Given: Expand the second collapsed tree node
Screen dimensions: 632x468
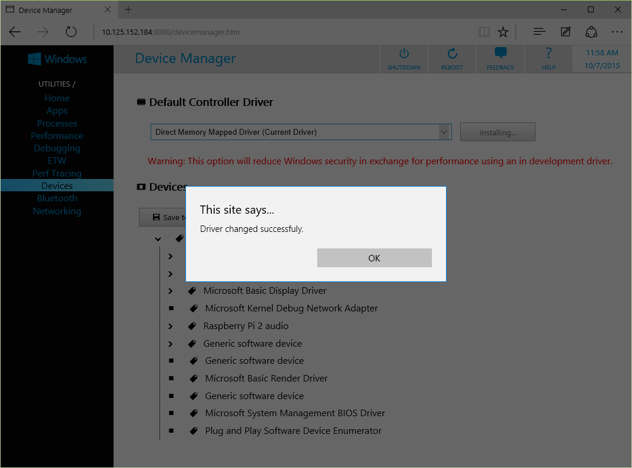Looking at the screenshot, I should 171,274.
